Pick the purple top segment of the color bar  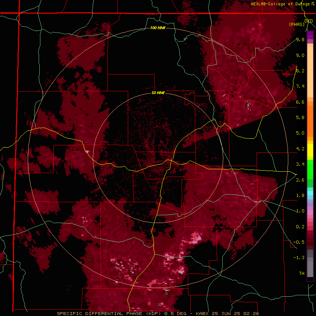coord(310,35)
